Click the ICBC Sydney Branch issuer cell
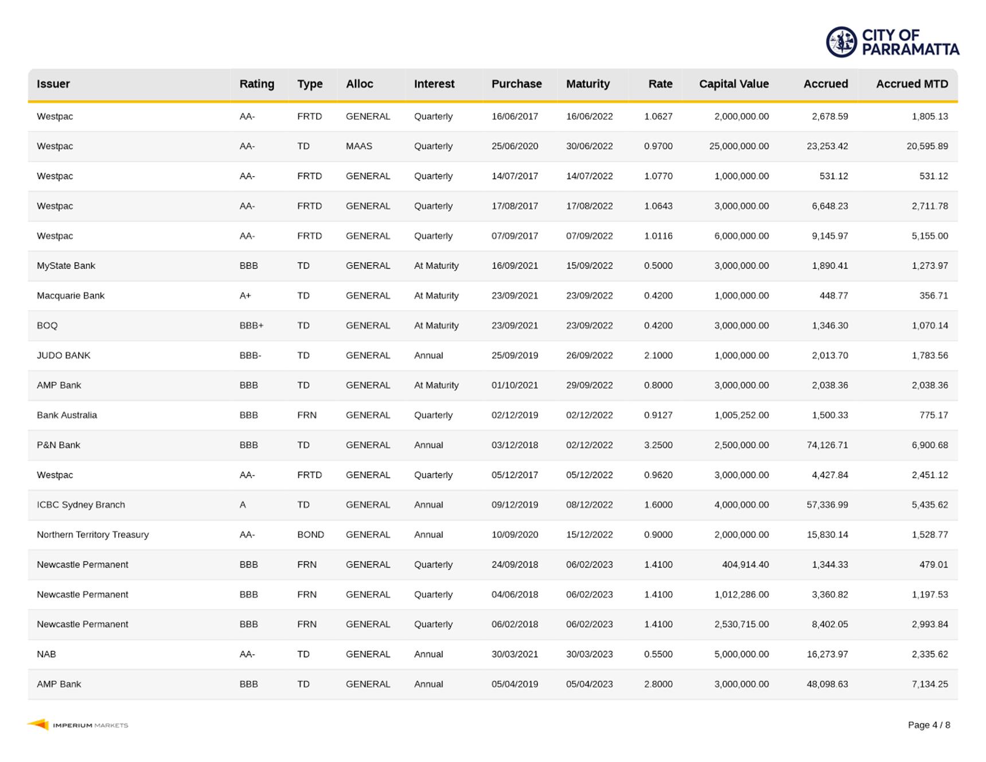 click(x=81, y=505)
